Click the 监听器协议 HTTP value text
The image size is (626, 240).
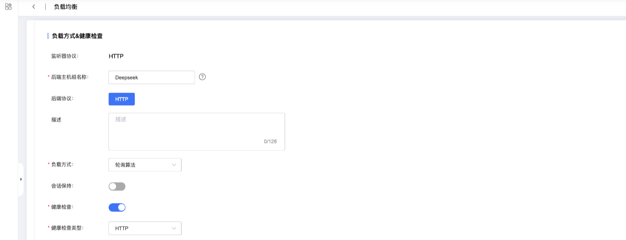116,56
